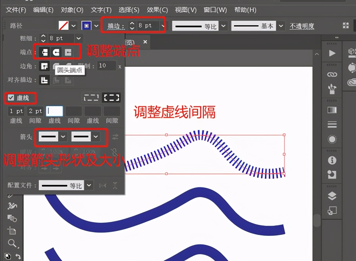Open the 对象(O) menu
356x261 pixels.
tap(72, 10)
